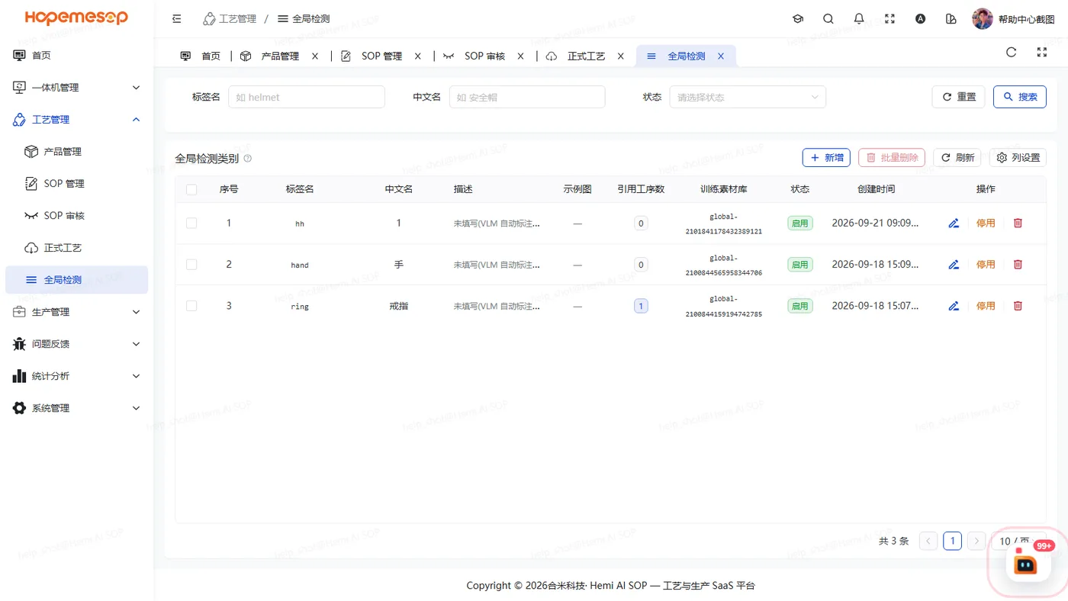
Task: Edit the hh row with pencil icon
Action: pos(954,223)
